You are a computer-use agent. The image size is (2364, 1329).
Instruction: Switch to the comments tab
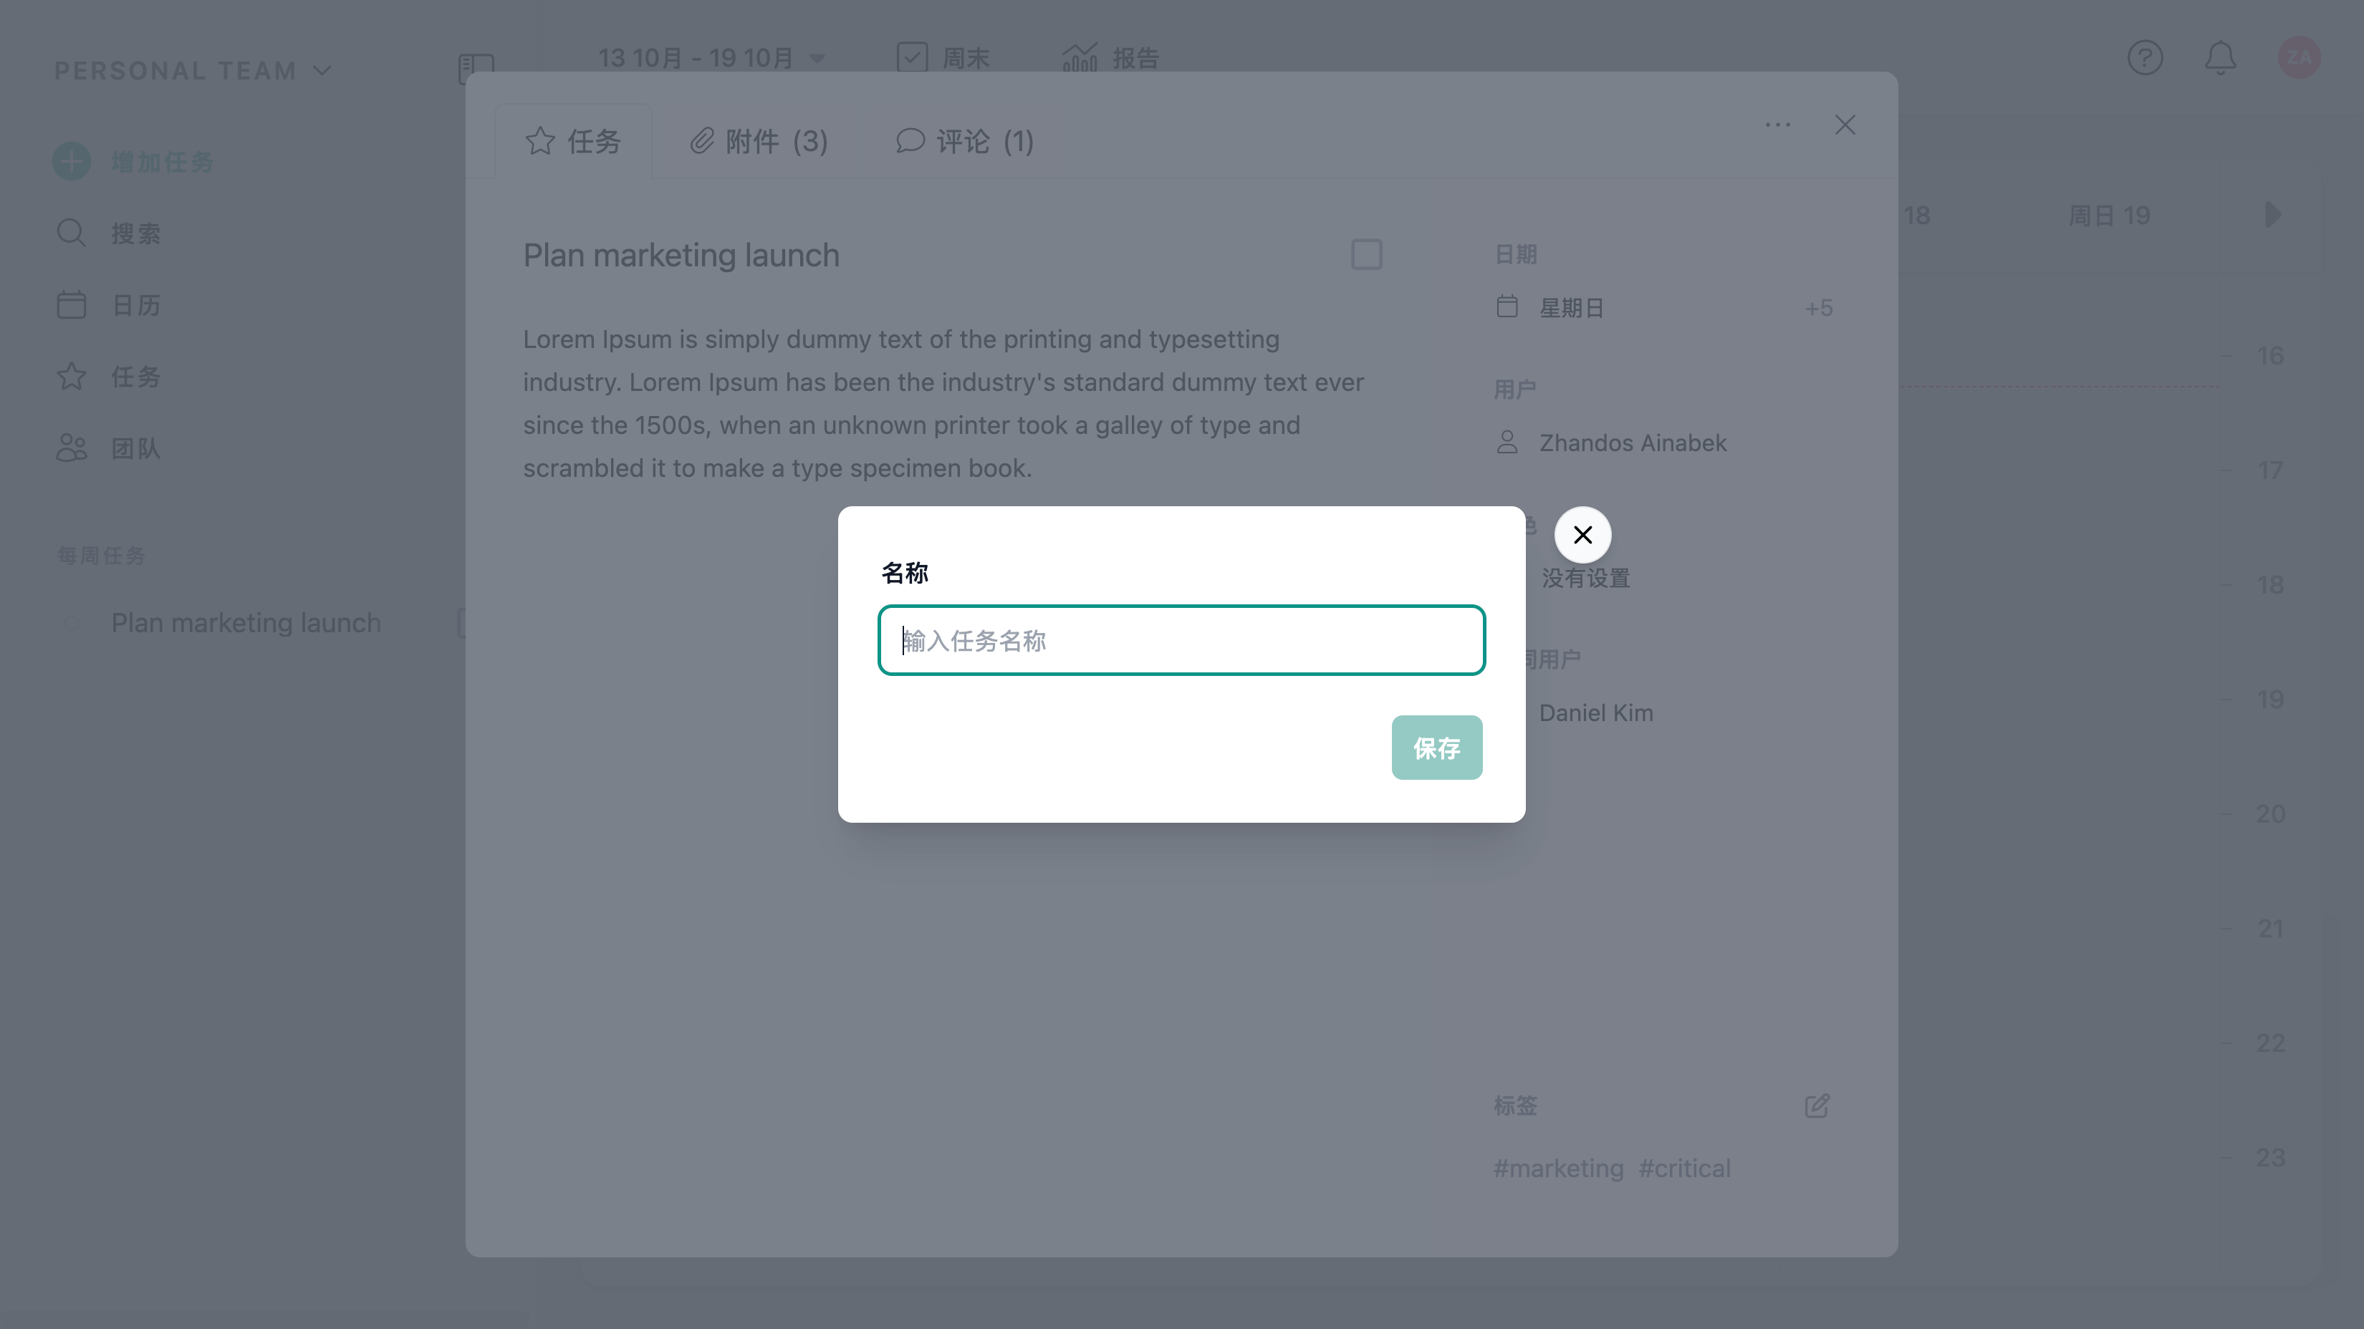[964, 141]
